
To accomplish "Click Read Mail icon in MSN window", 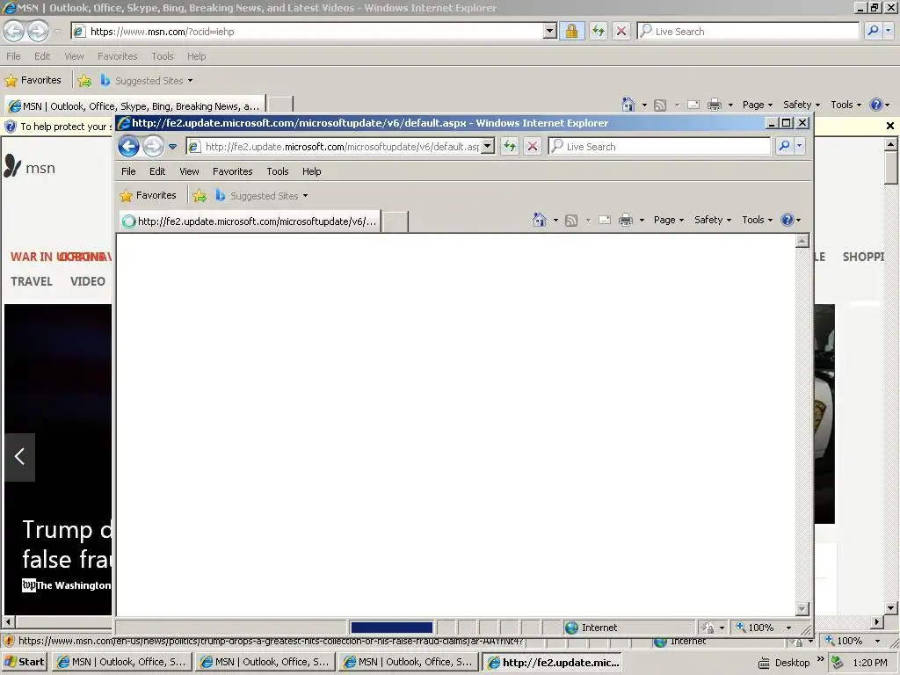I will click(x=693, y=105).
